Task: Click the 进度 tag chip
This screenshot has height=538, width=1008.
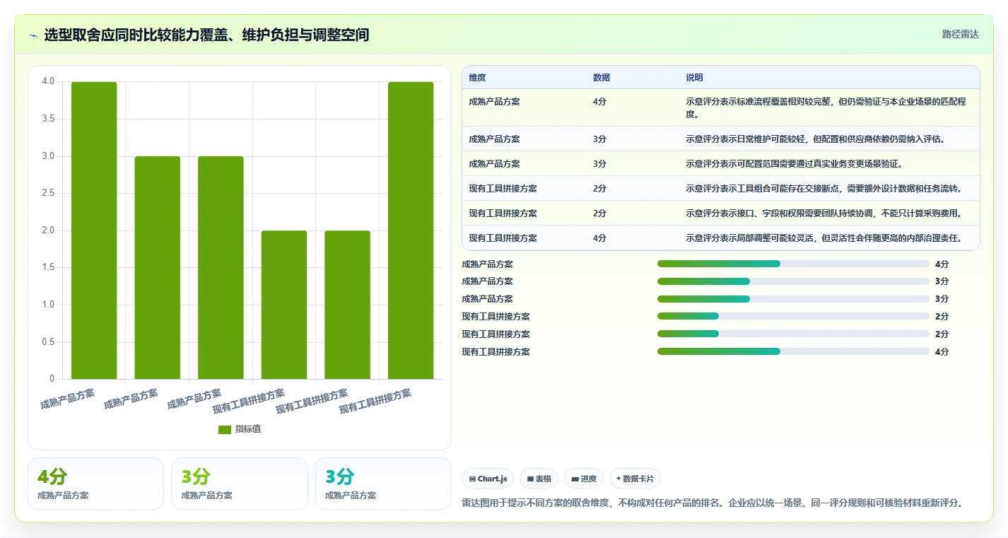Action: click(584, 479)
